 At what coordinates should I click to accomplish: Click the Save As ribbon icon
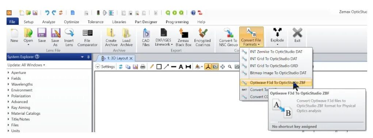tap(56, 38)
